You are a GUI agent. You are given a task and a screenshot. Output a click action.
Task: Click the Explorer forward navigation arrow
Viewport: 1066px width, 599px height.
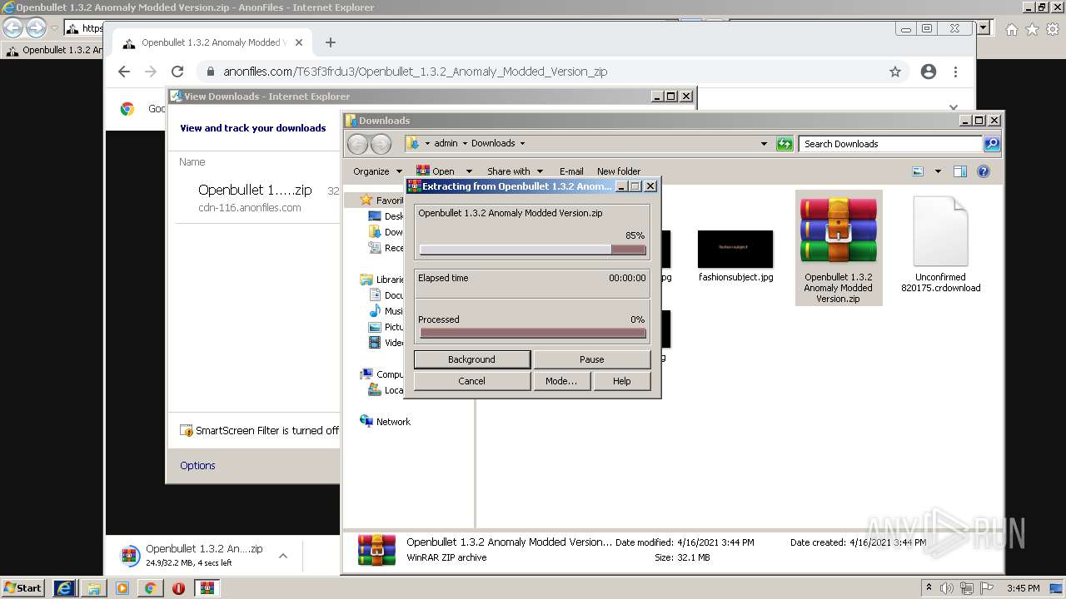tap(381, 144)
